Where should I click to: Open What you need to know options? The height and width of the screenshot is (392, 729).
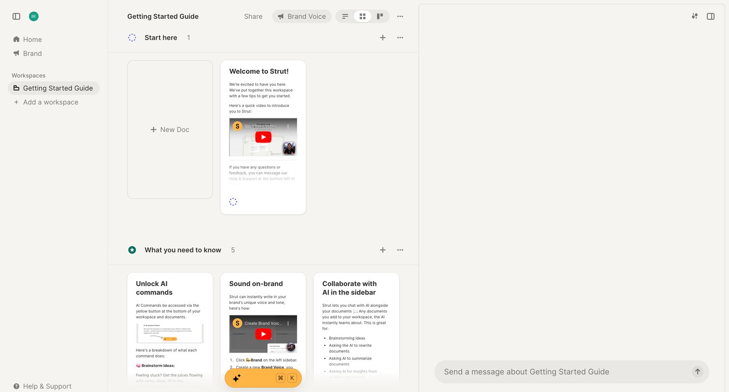click(400, 250)
